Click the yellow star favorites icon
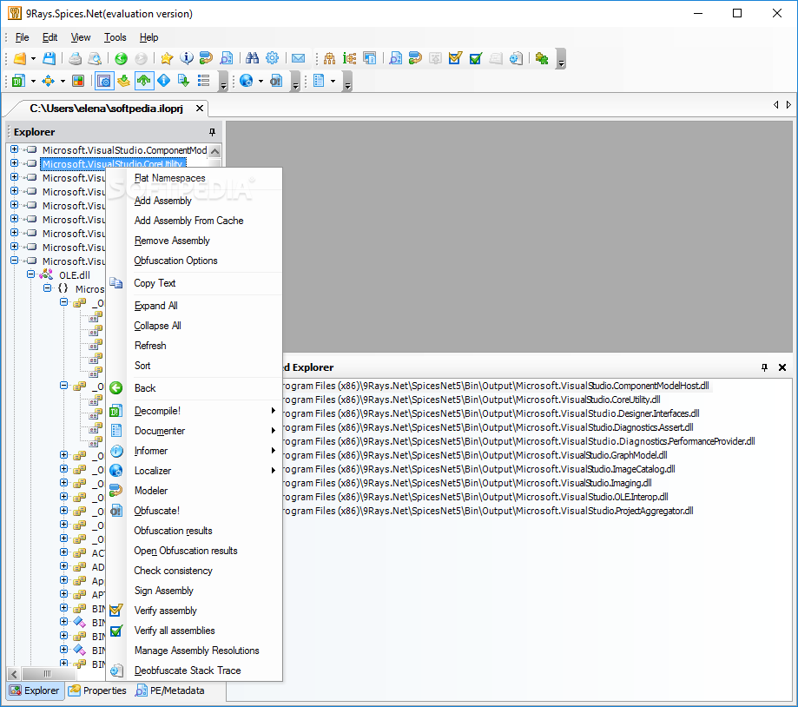The width and height of the screenshot is (798, 707). point(167,58)
